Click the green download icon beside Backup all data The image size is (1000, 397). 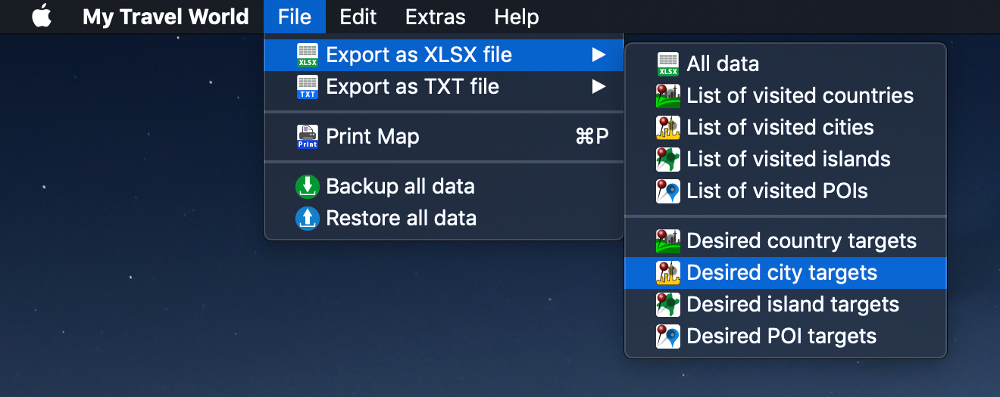pos(308,187)
